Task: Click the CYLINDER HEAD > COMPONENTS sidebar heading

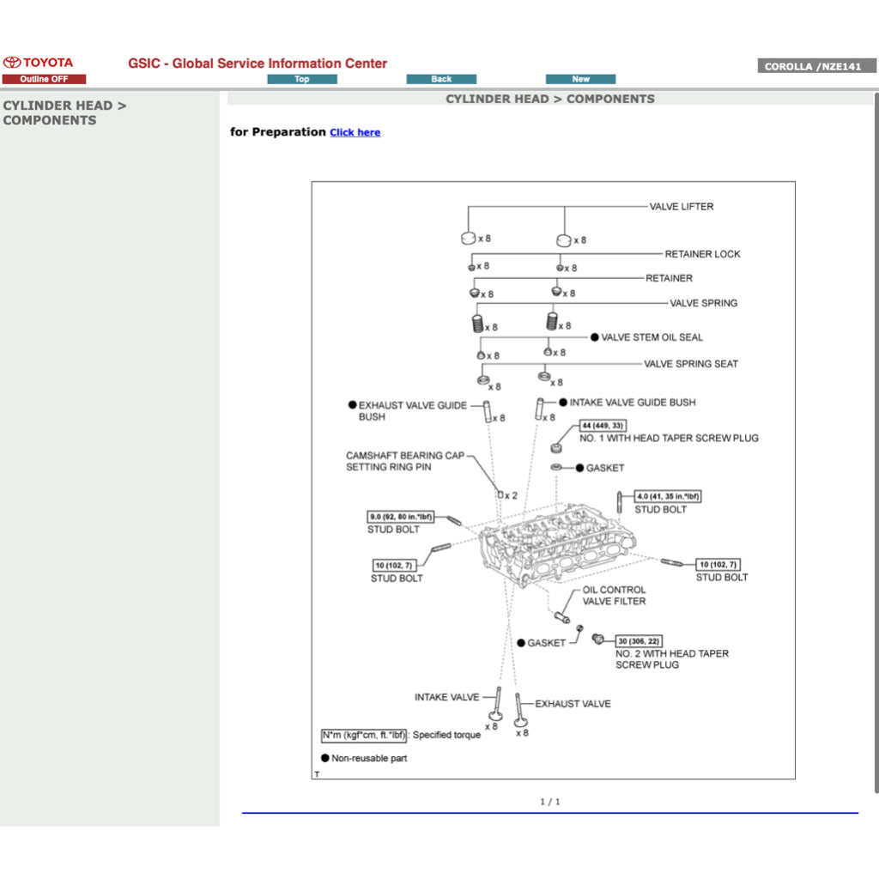Action: (64, 112)
